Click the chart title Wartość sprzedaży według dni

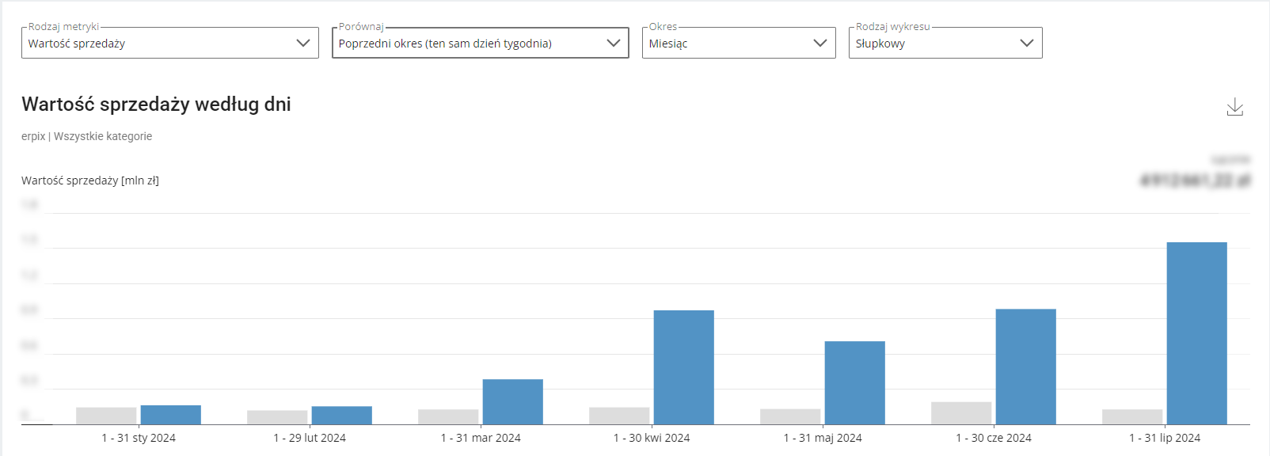click(x=156, y=104)
